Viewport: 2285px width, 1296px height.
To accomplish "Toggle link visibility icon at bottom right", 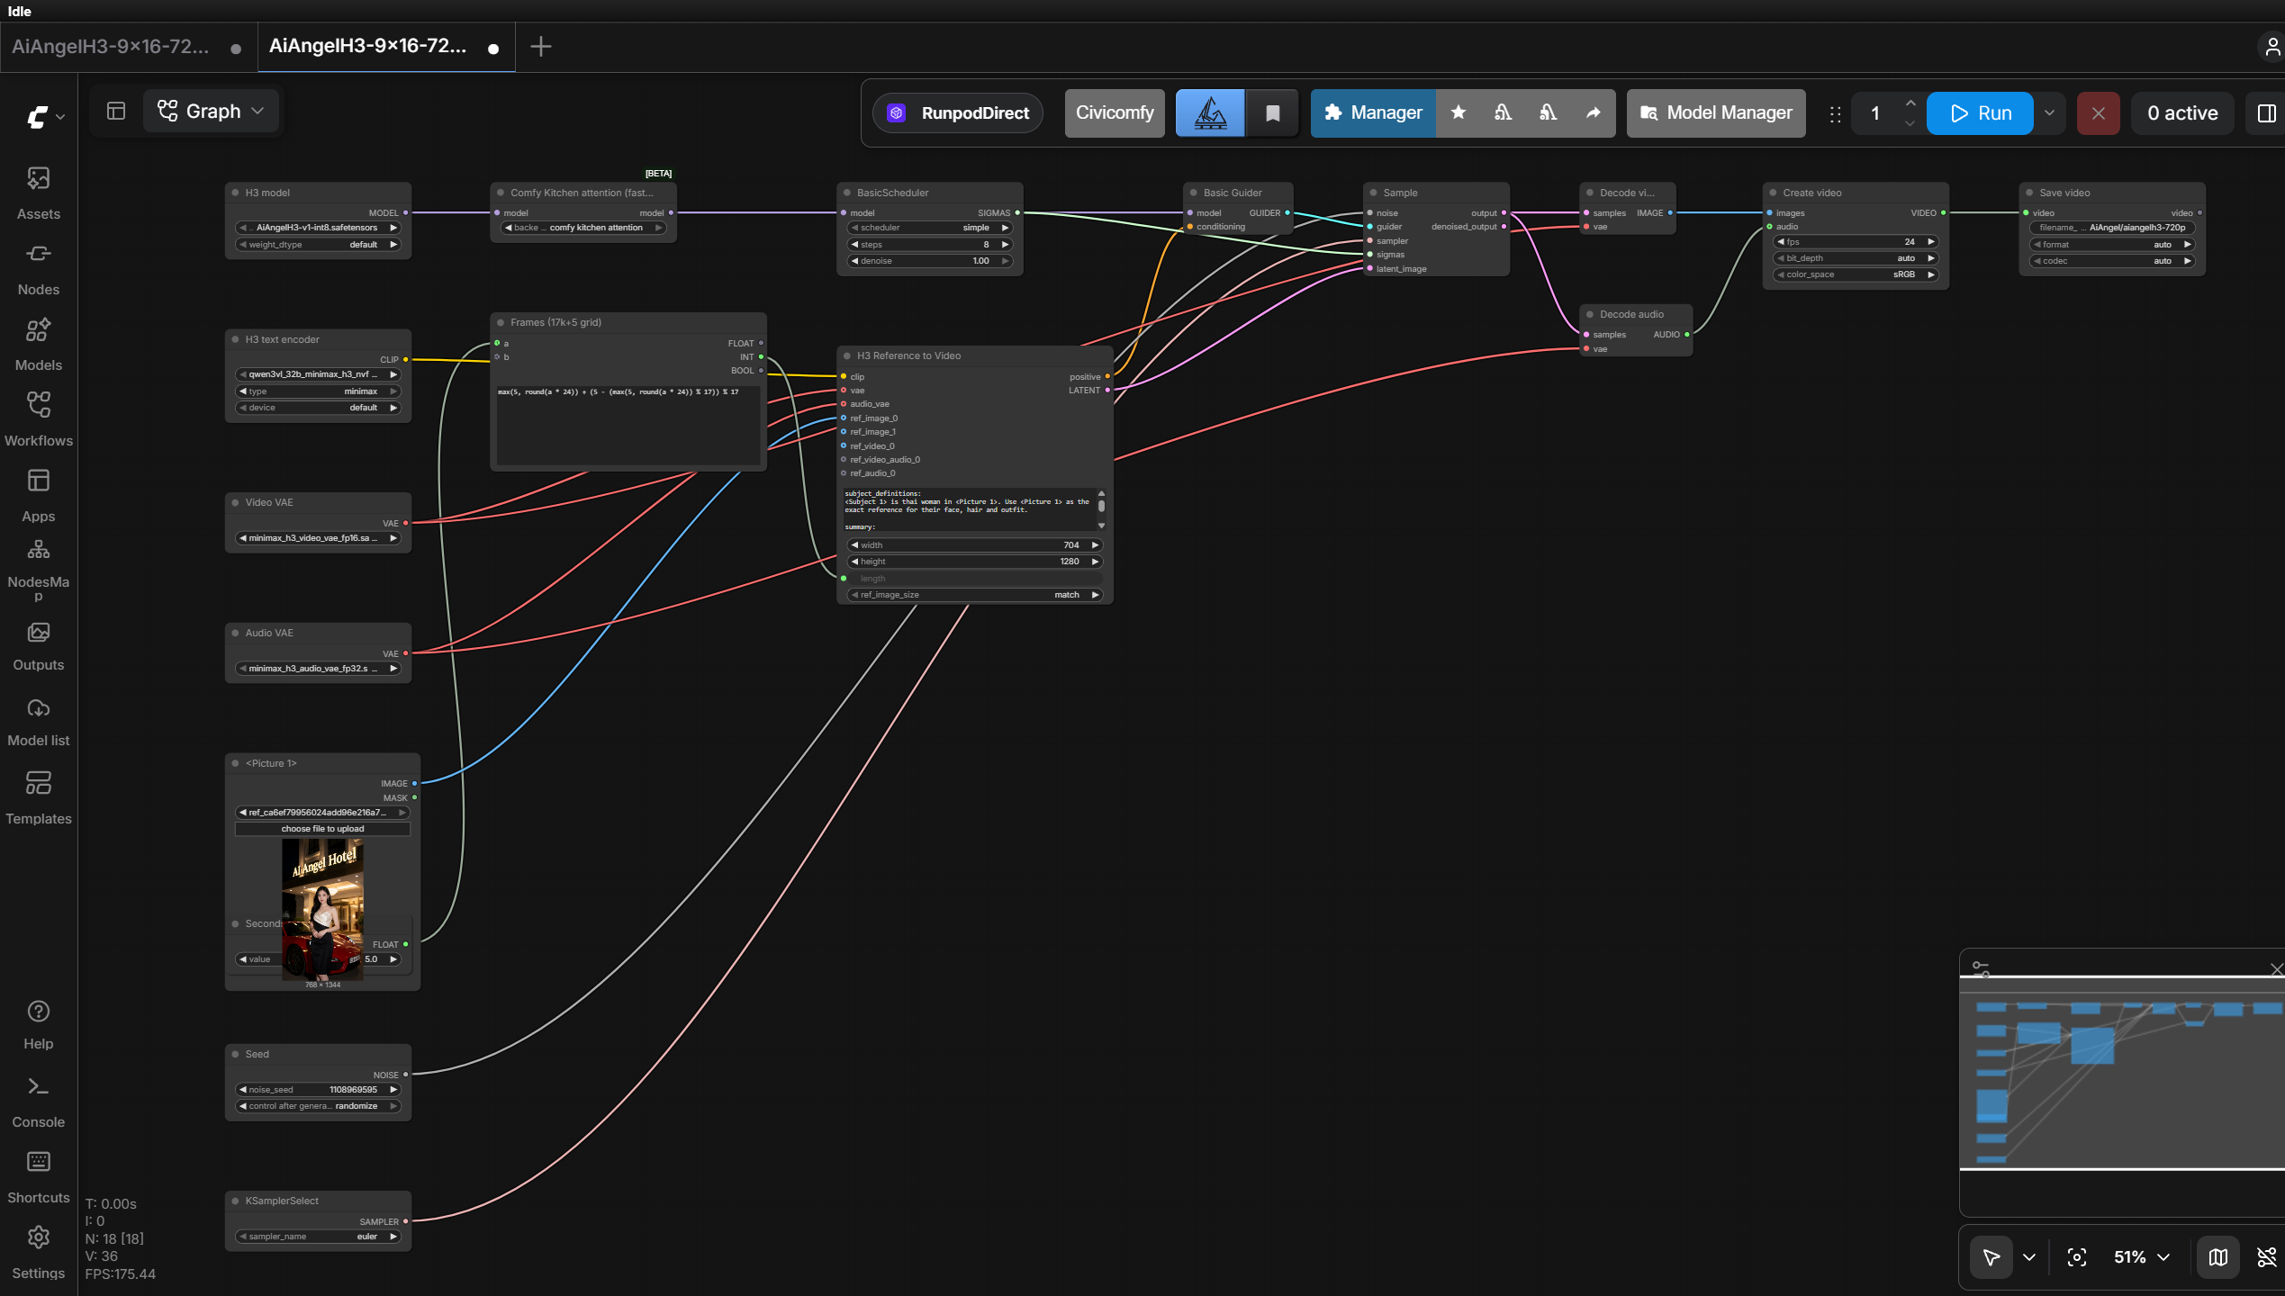I will click(x=2266, y=1257).
